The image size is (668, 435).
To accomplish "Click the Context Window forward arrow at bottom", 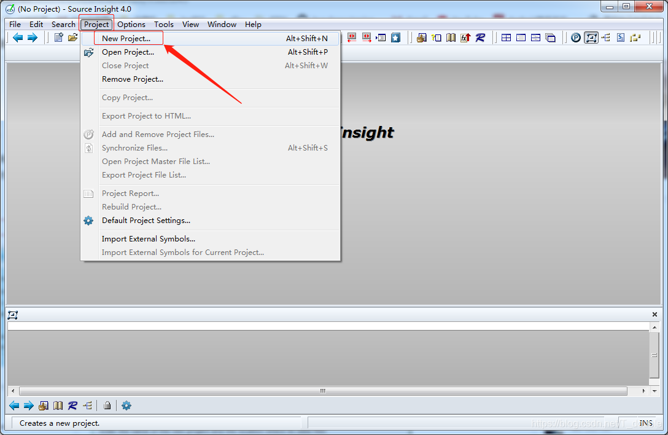I will (x=28, y=406).
